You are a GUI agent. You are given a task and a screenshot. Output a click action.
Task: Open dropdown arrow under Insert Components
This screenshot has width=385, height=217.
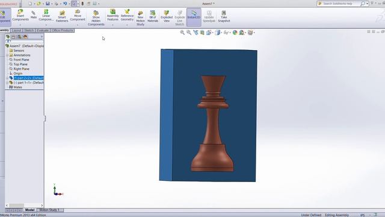click(20, 25)
